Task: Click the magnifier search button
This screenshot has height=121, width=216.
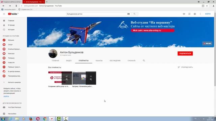Action: tap(134, 14)
